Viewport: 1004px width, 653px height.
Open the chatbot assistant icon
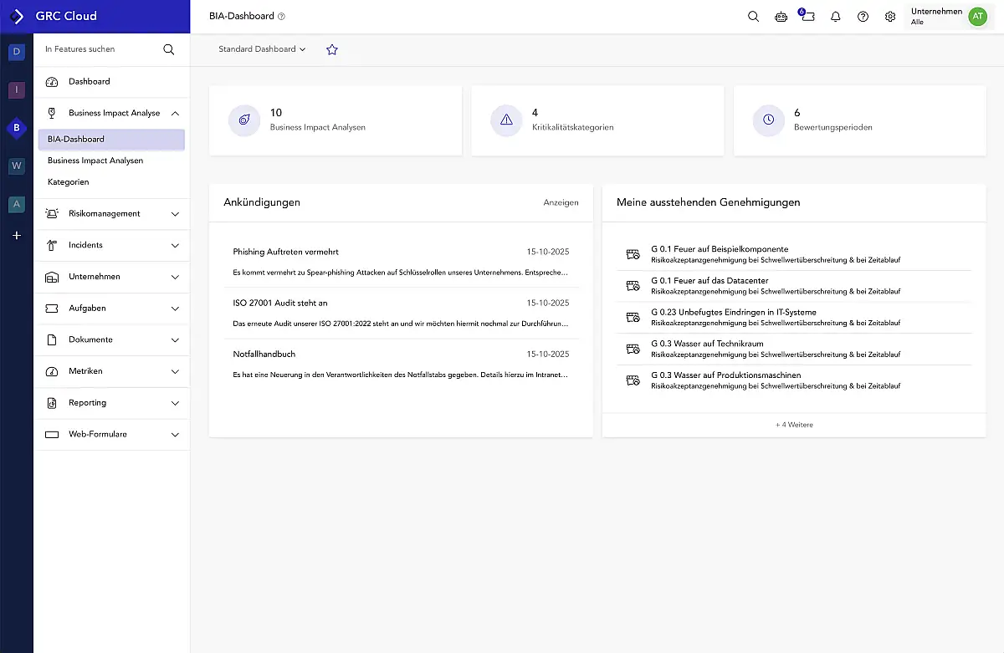(781, 17)
